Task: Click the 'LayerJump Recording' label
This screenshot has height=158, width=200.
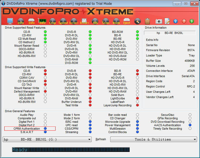Action: click(x=117, y=105)
